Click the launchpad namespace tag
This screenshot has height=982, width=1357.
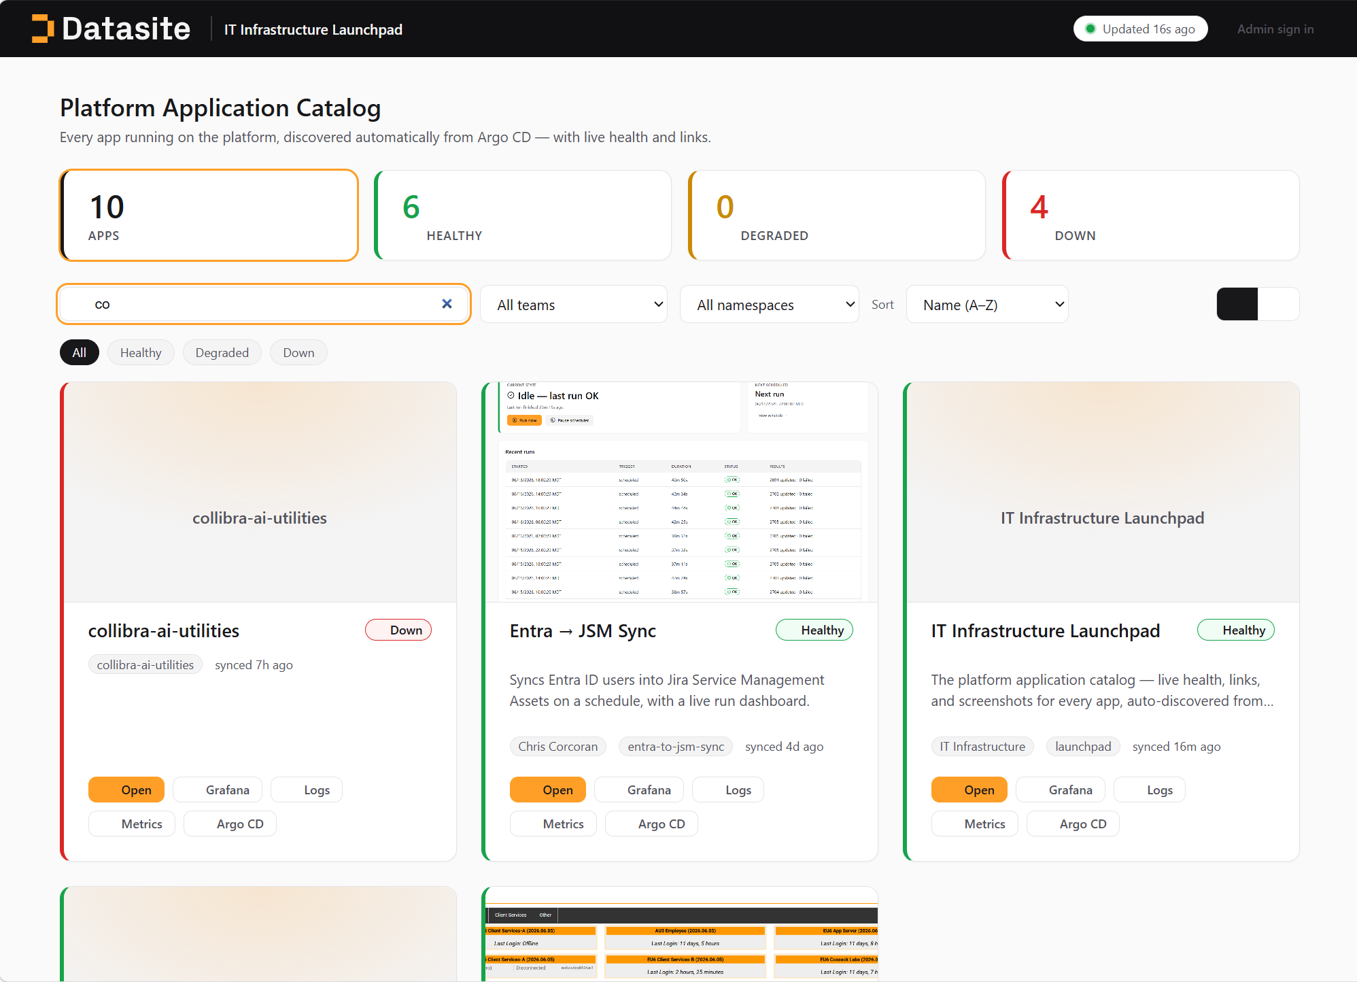click(1083, 746)
